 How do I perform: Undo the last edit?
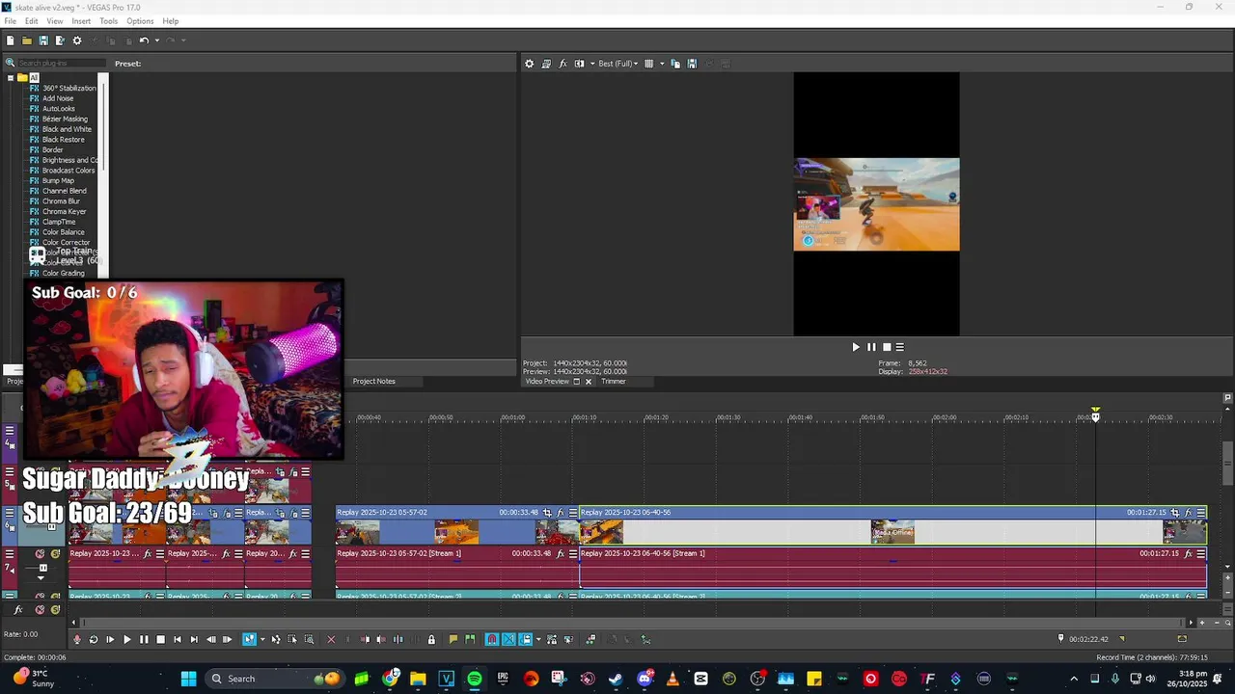[144, 40]
